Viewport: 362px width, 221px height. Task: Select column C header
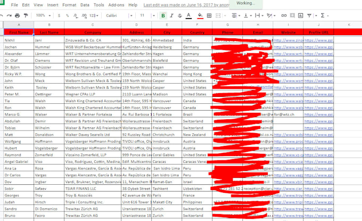(93, 24)
